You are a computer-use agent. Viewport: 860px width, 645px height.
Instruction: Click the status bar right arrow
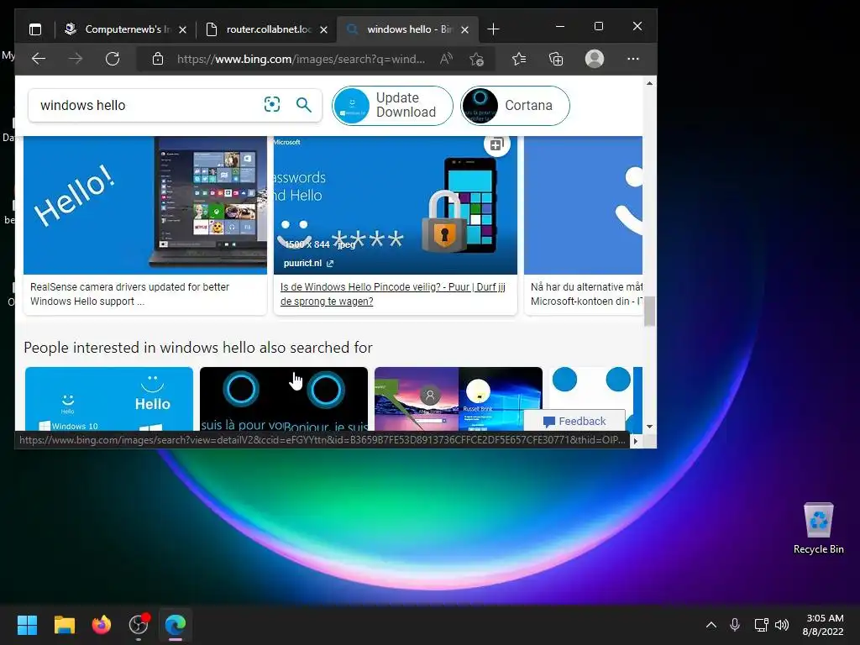pos(636,440)
